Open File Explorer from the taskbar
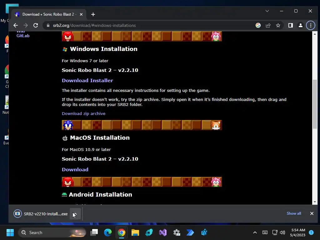This screenshot has height=240, width=320. tap(135, 232)
